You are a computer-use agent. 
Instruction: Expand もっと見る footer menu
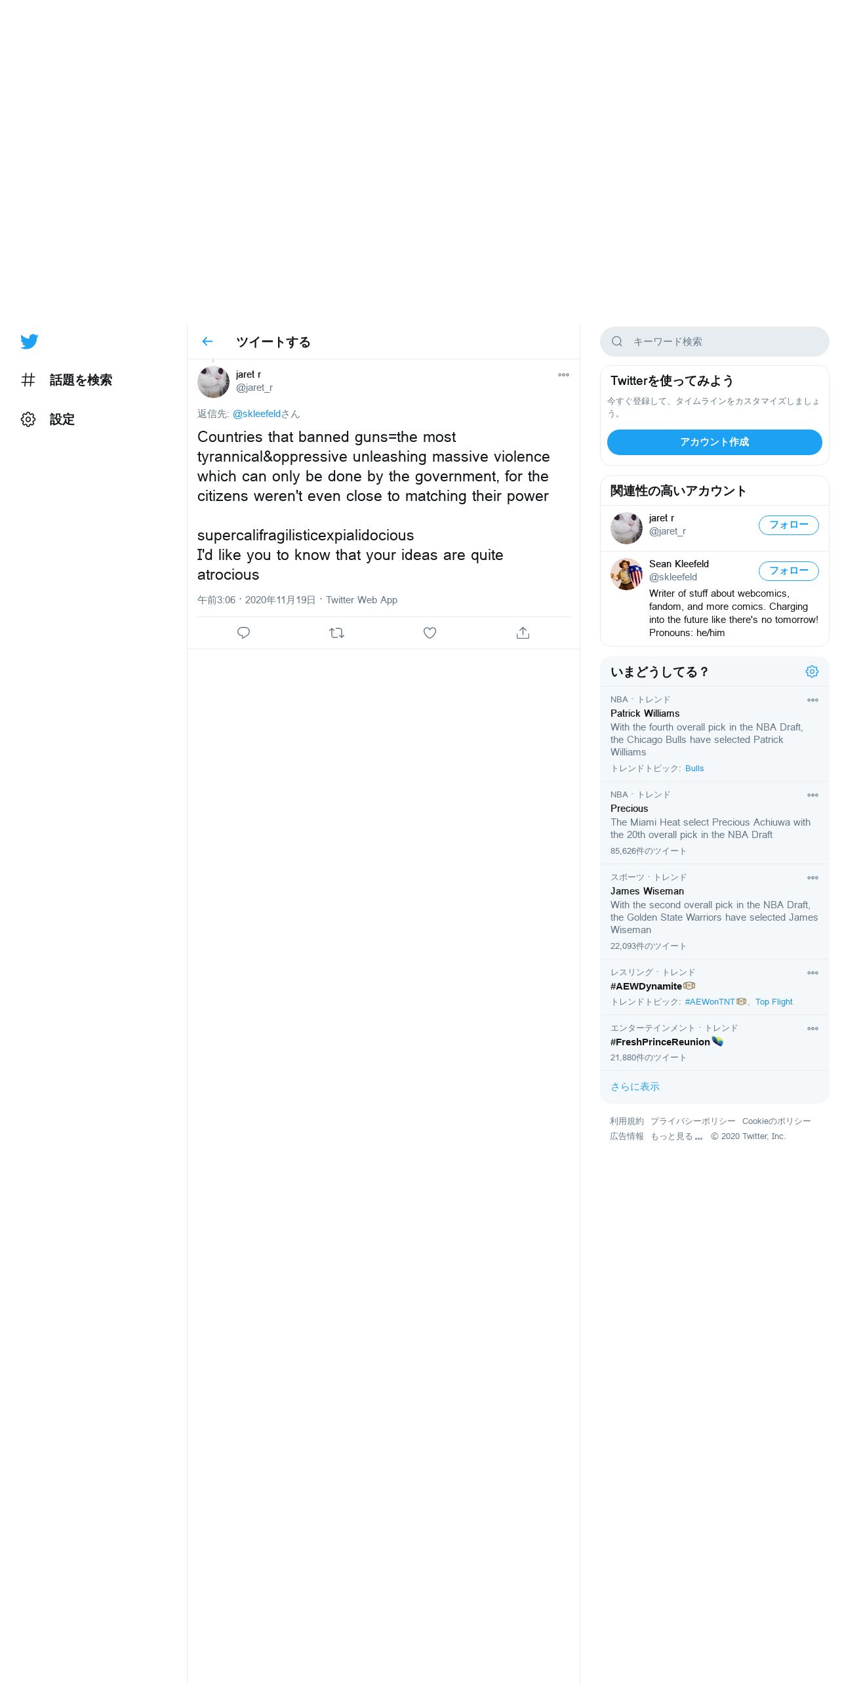click(677, 1136)
